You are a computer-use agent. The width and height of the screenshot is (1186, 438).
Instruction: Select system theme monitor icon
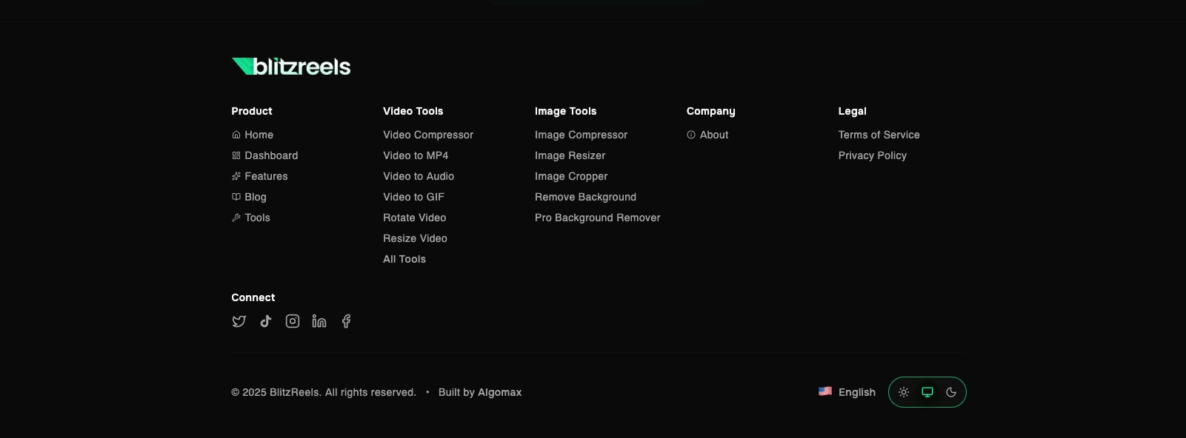927,392
